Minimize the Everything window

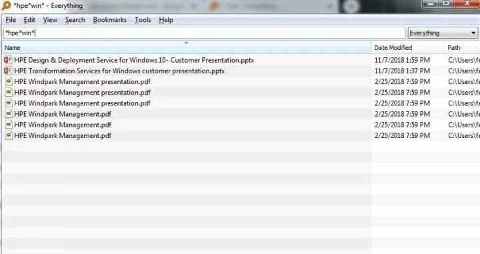pyautogui.click(x=431, y=4)
